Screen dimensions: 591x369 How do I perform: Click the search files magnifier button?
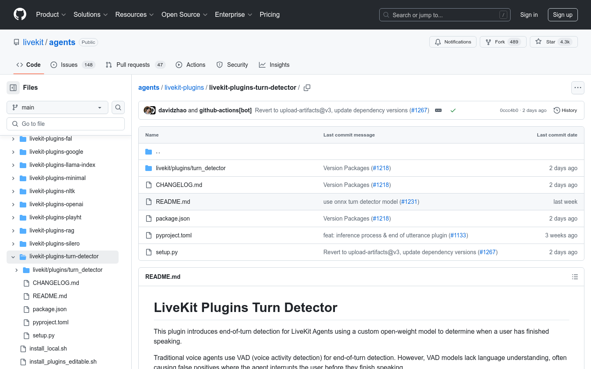[x=118, y=107]
